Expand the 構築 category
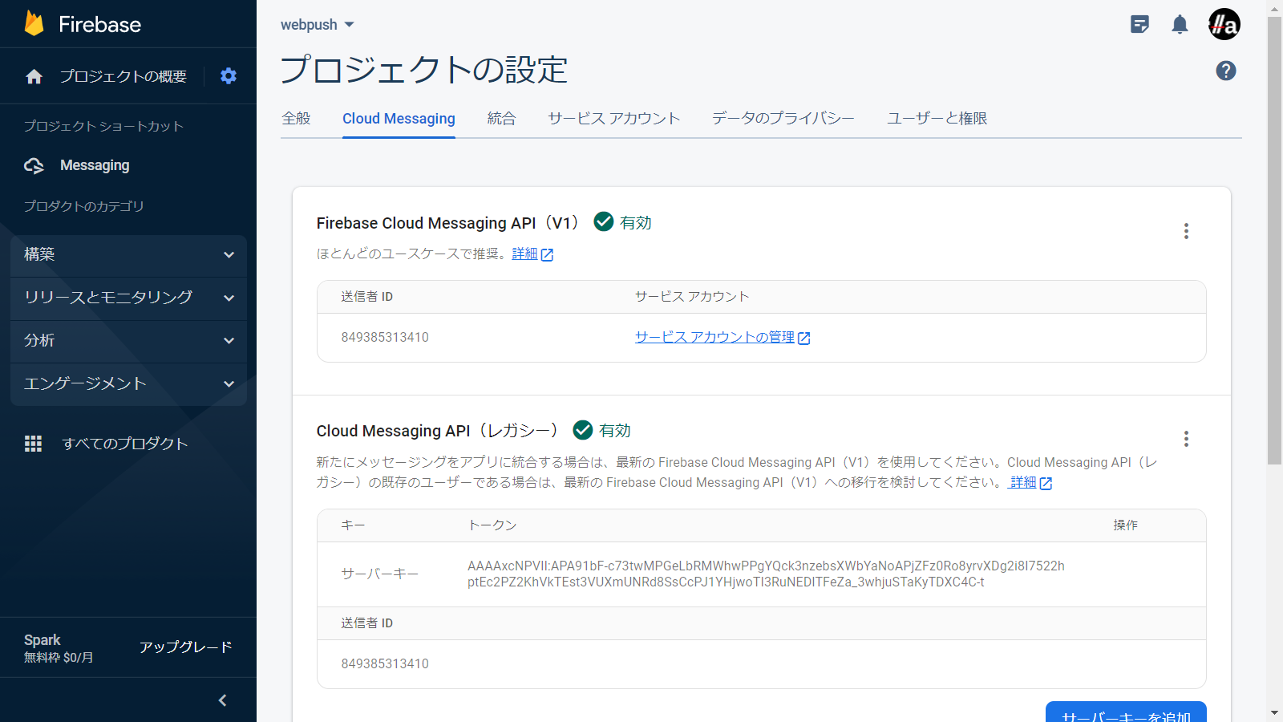Screen dimensions: 1283x722 coord(128,254)
